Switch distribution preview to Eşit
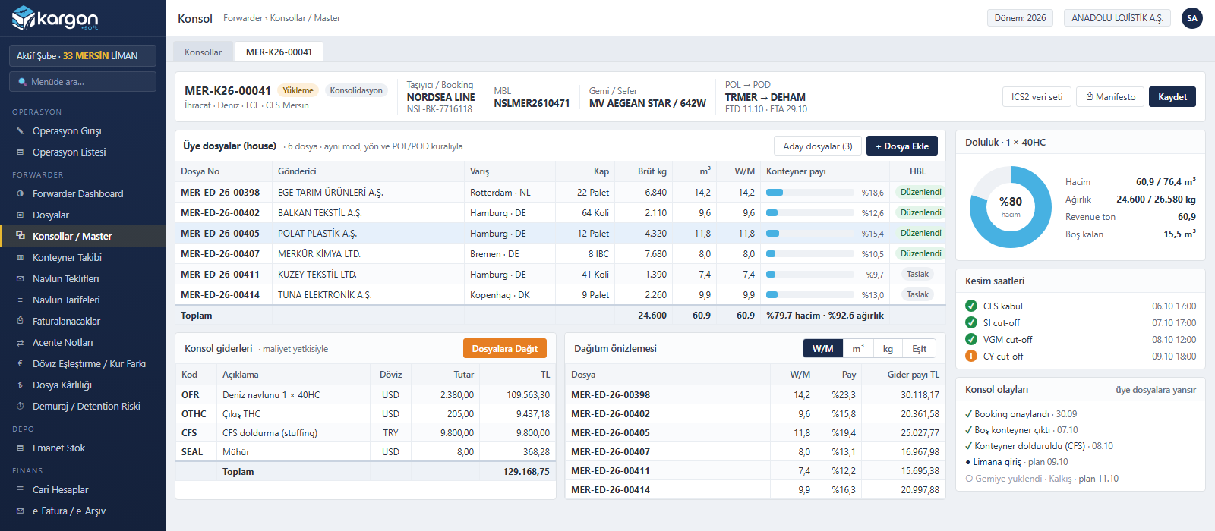The image size is (1215, 531). pyautogui.click(x=920, y=348)
